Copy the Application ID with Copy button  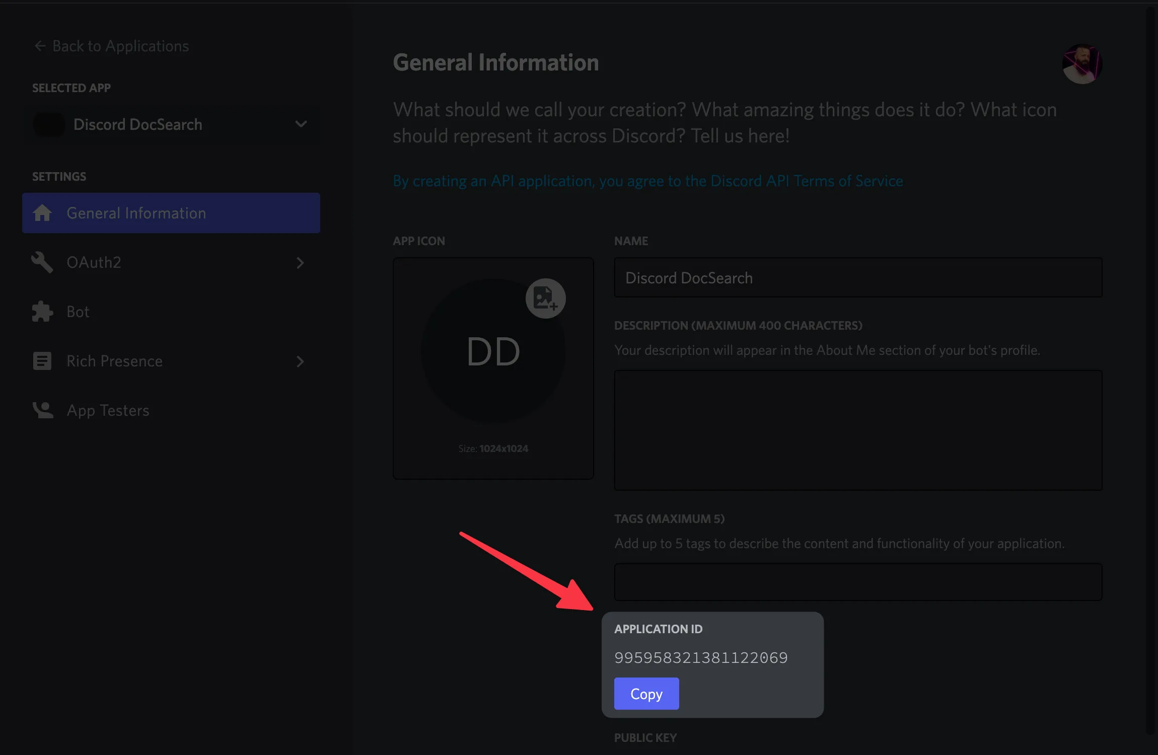[x=646, y=694]
